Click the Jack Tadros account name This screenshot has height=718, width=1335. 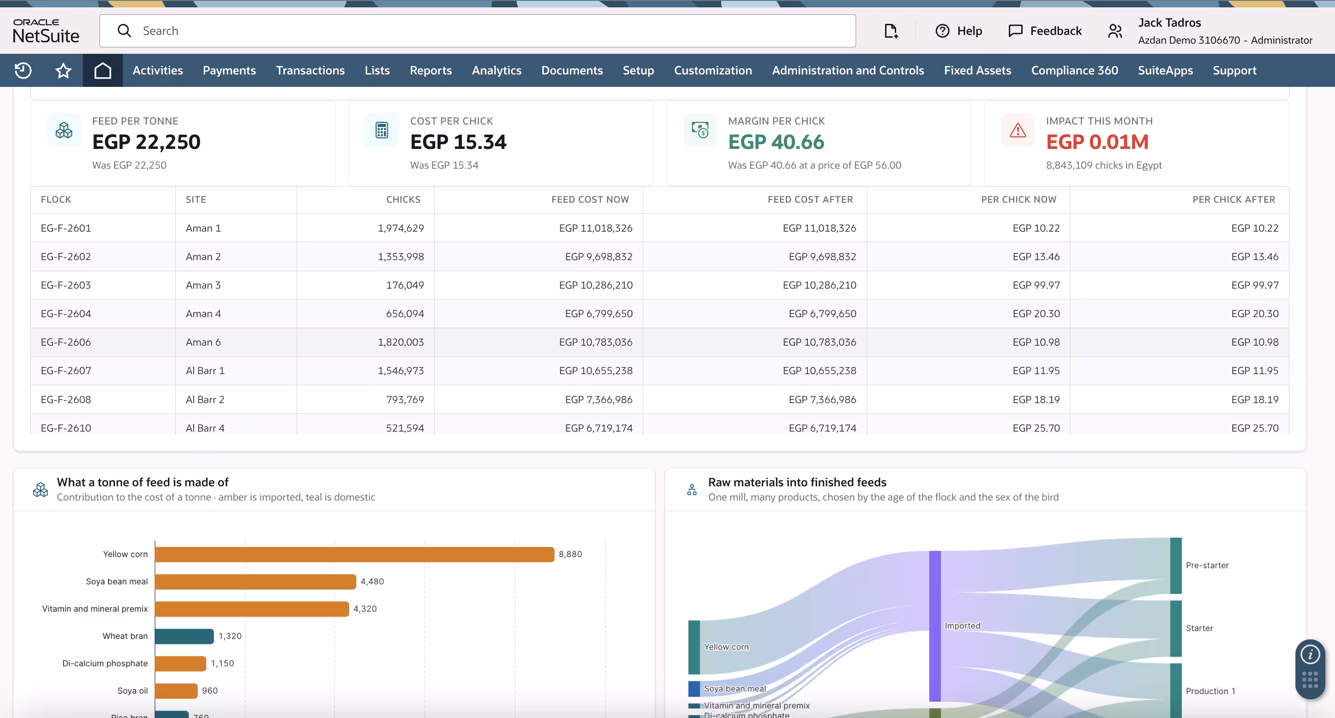point(1169,23)
